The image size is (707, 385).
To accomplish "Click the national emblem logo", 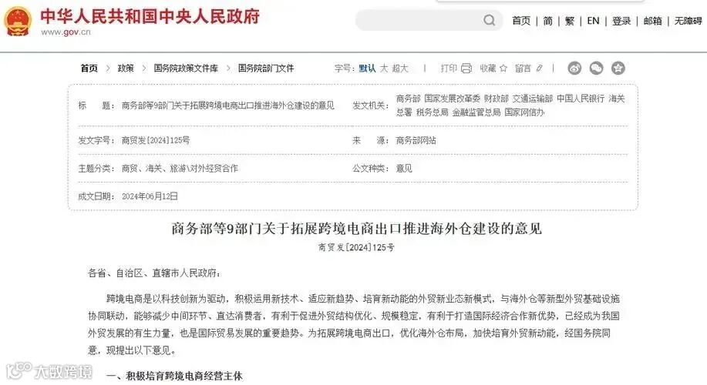I will pos(18,21).
